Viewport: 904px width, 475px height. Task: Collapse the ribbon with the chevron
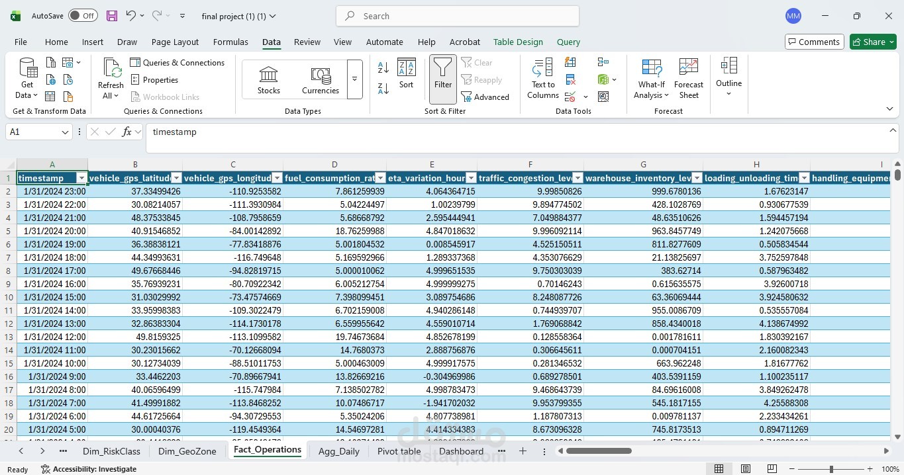[x=889, y=108]
